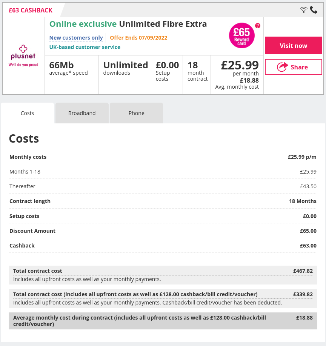Open the Broadband tab

tap(82, 113)
